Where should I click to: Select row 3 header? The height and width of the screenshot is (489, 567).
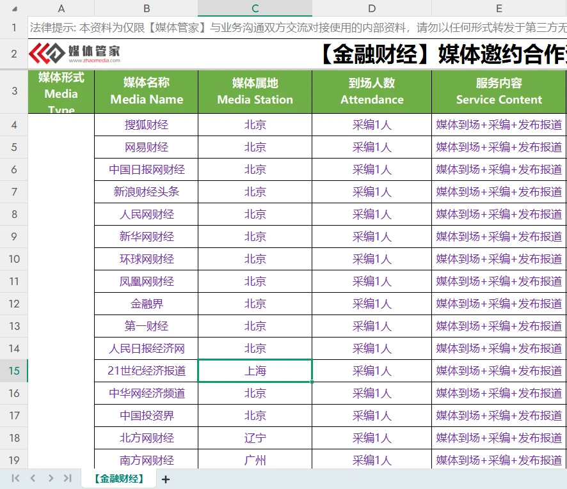pos(13,91)
